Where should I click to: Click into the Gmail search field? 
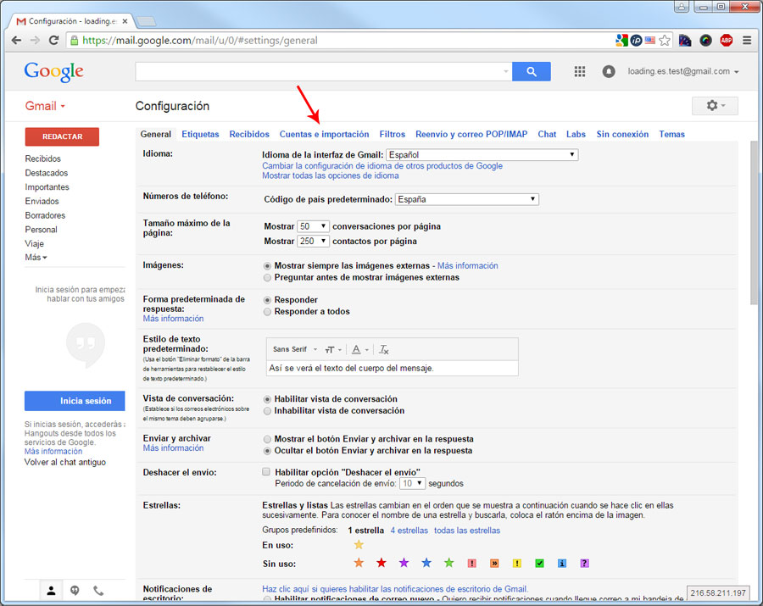(x=324, y=71)
